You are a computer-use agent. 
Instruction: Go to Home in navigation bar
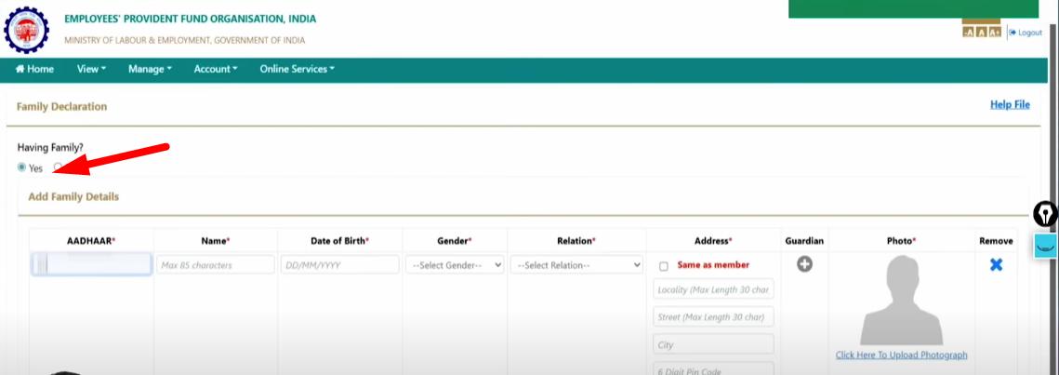[34, 69]
